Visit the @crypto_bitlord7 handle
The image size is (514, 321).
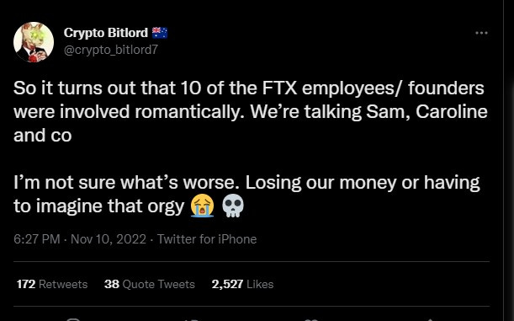tap(111, 50)
